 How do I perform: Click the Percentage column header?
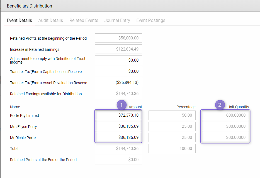(186, 107)
